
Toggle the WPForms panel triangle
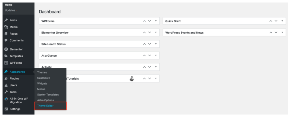pyautogui.click(x=156, y=21)
